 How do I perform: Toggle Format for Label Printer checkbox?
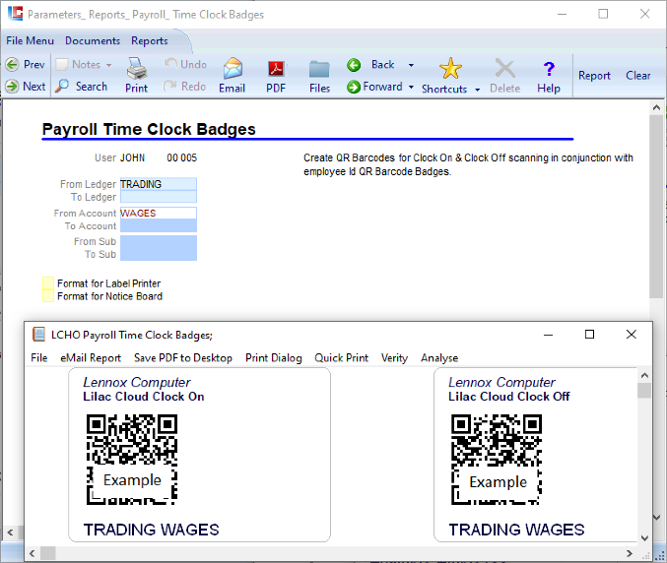click(48, 283)
